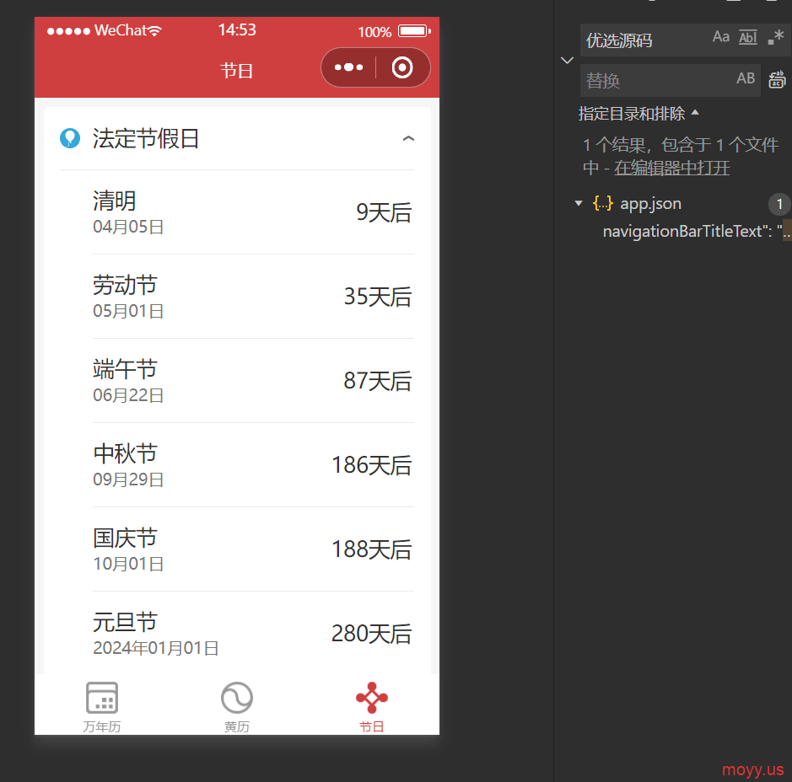The height and width of the screenshot is (782, 792).
Task: Close mini program via the circle capsule button
Action: [402, 67]
